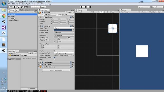
Task: Click the Stats button in Game view
Action: 155,12
